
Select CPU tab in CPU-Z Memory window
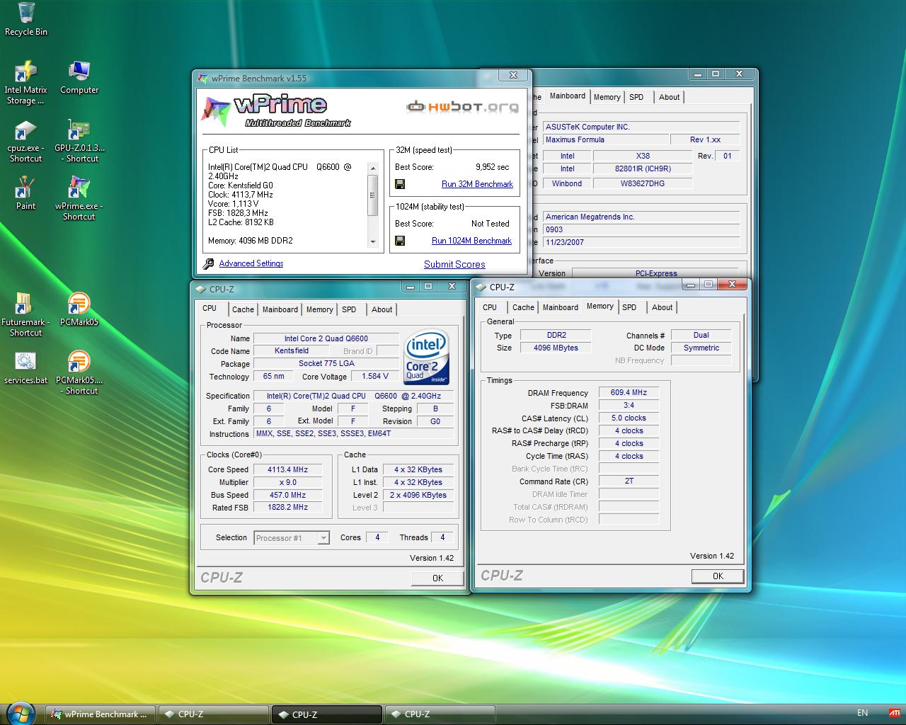(x=490, y=307)
